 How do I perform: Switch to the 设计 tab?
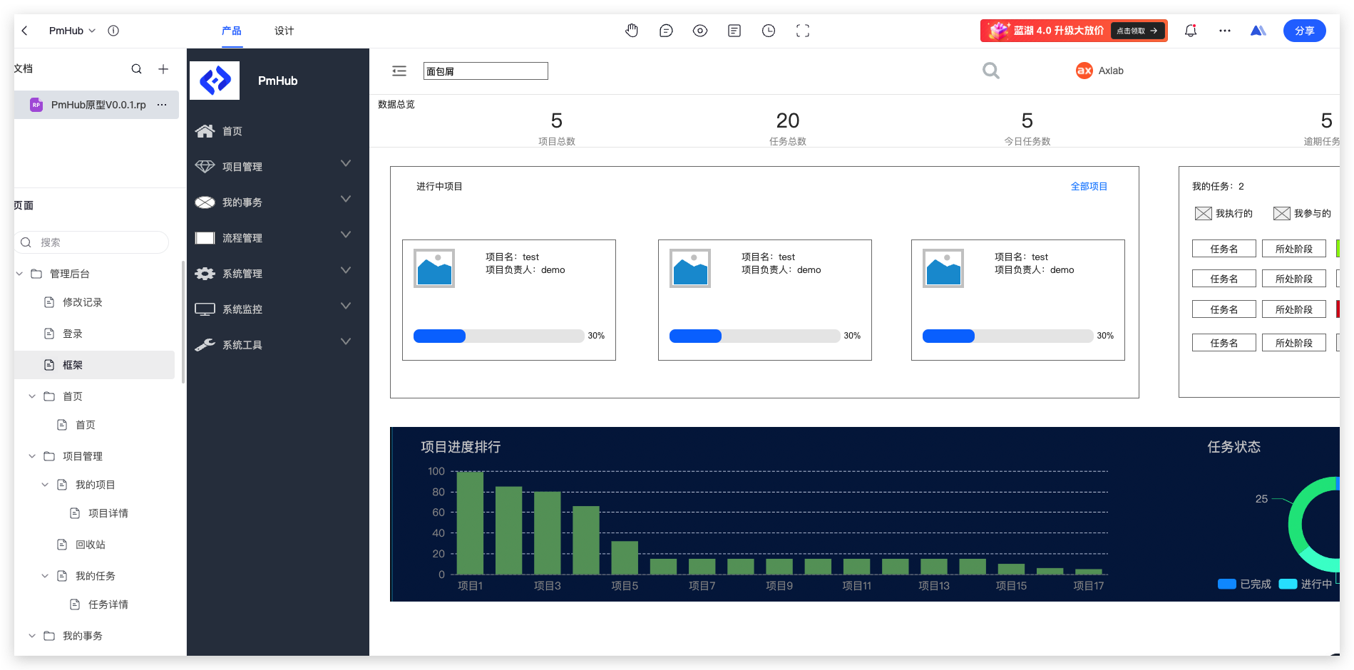pyautogui.click(x=284, y=31)
